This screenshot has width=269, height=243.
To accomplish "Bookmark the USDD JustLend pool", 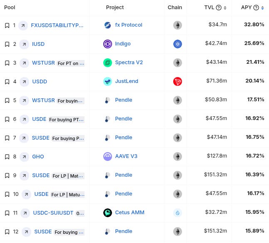I will pyautogui.click(x=7, y=82).
